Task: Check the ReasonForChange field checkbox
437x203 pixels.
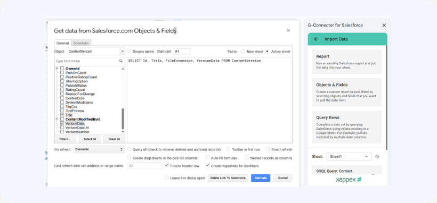Action: point(62,94)
